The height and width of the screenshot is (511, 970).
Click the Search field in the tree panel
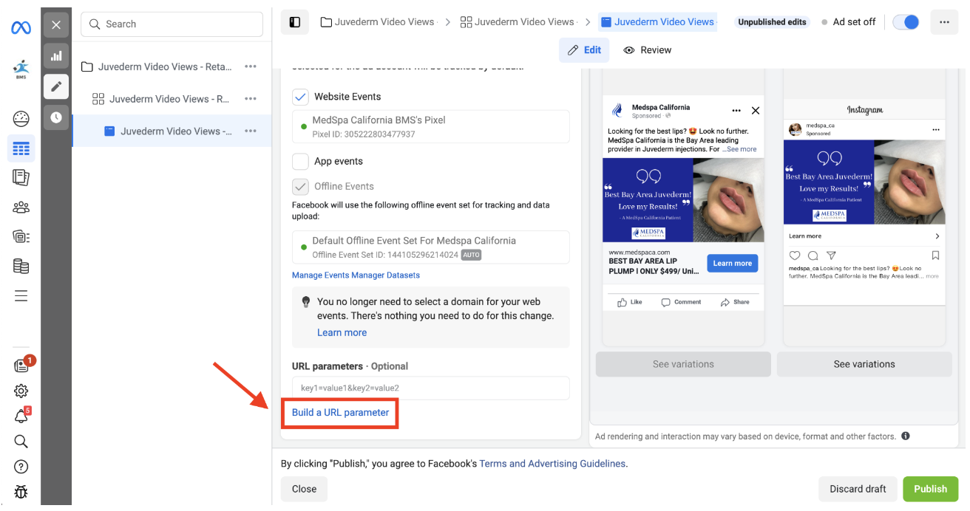pyautogui.click(x=172, y=24)
